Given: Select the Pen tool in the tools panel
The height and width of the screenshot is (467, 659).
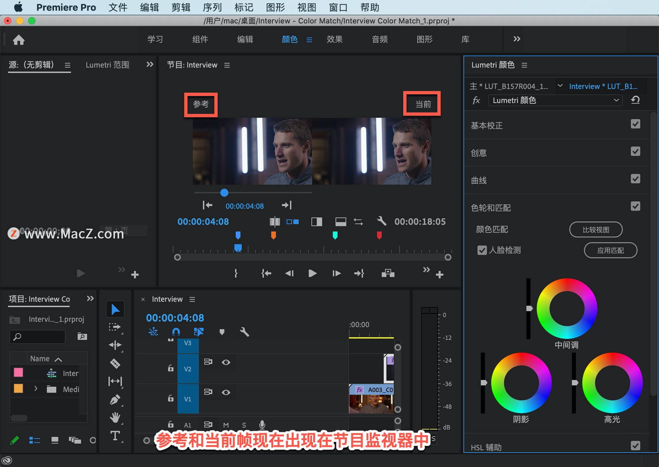Looking at the screenshot, I should tap(115, 400).
